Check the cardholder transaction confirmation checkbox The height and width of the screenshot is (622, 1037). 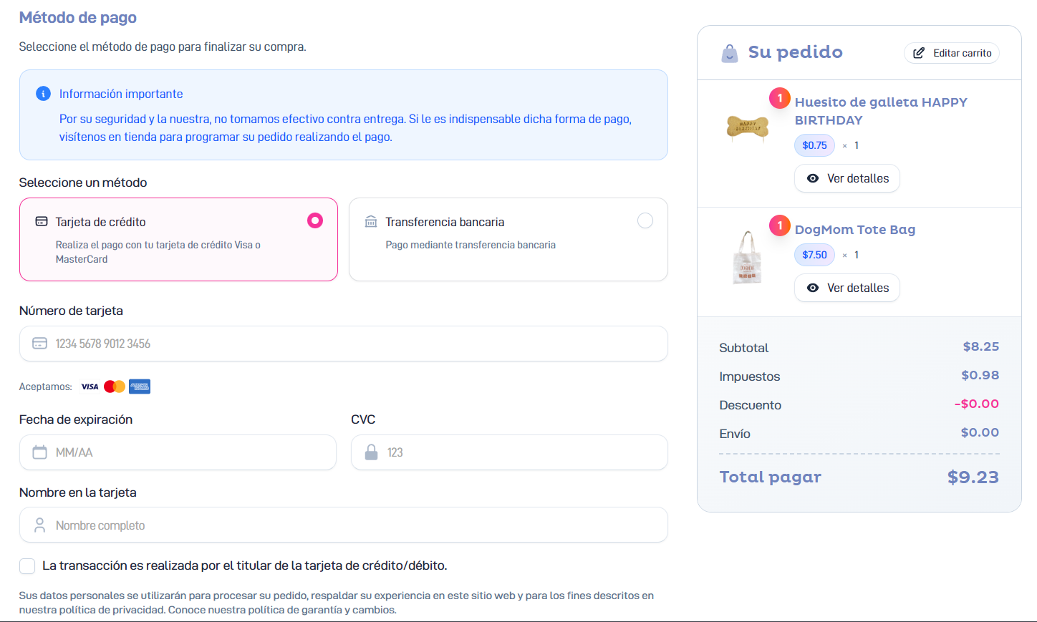(x=27, y=566)
